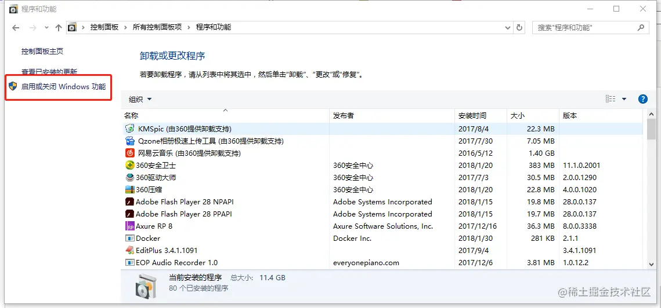Click the Axure RP 8 icon
Screen dimensions: 661x308
click(x=130, y=226)
